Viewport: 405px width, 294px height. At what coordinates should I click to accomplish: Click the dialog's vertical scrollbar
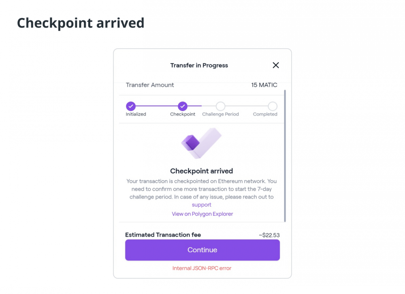tap(285, 156)
